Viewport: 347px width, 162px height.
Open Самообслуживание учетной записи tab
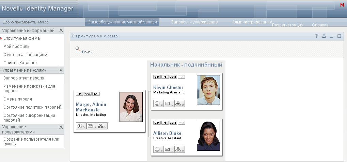tap(122, 22)
